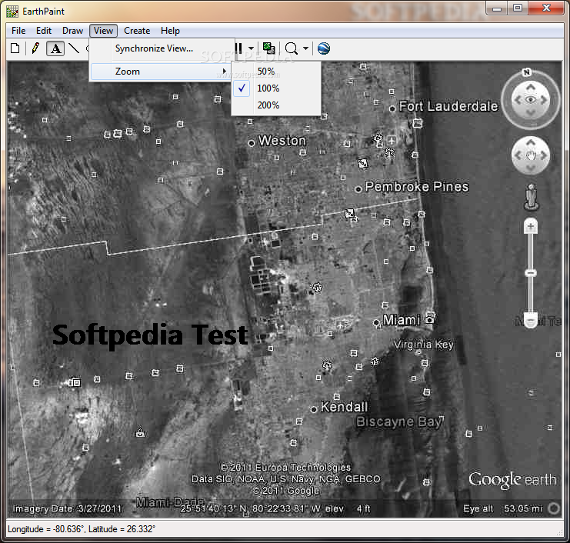Open the Draw menu
The height and width of the screenshot is (543, 570).
pyautogui.click(x=73, y=31)
